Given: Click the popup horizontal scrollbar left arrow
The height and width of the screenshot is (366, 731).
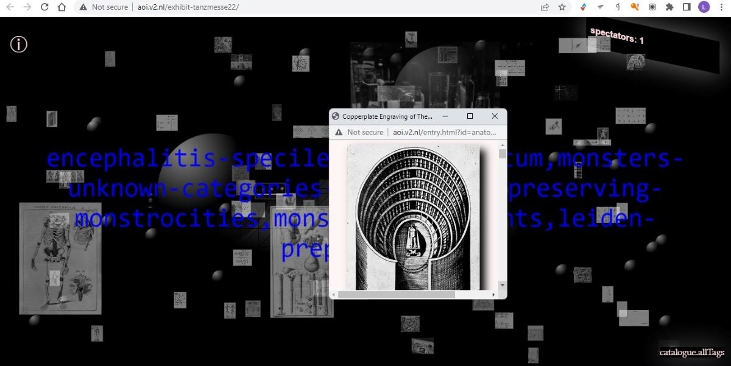Looking at the screenshot, I should 334,294.
